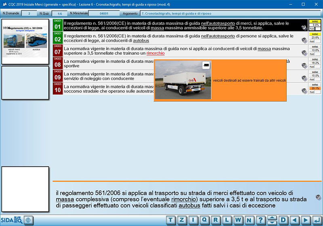Click up arrow of the bottom stepper

(x=272, y=218)
